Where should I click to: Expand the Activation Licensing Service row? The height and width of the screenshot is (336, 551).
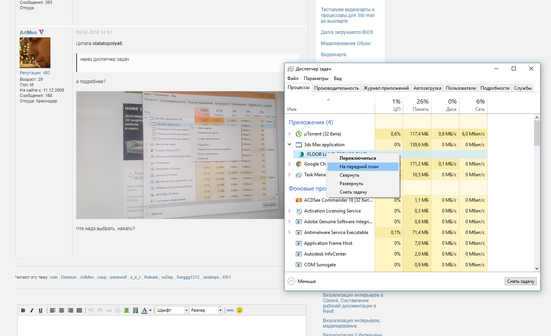(x=290, y=211)
